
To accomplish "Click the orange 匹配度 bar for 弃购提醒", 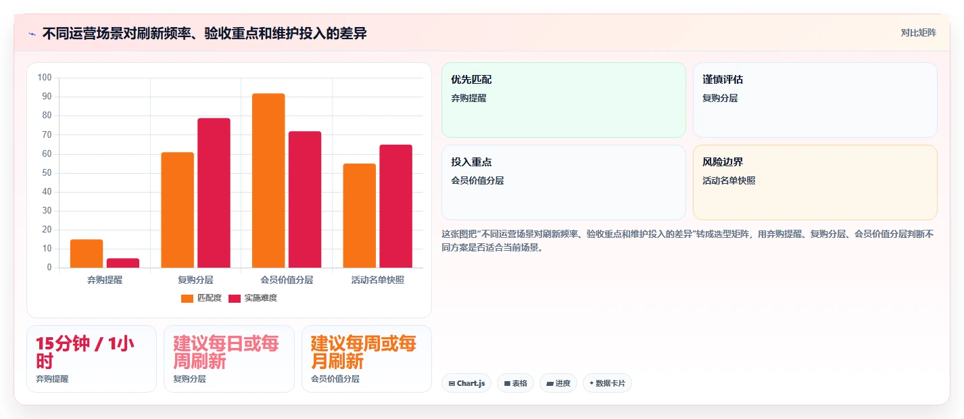I will [87, 253].
